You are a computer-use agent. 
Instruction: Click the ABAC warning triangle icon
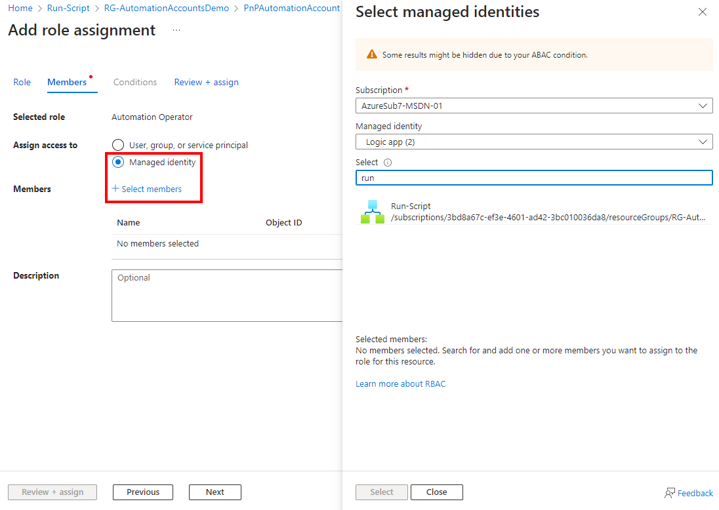point(372,55)
